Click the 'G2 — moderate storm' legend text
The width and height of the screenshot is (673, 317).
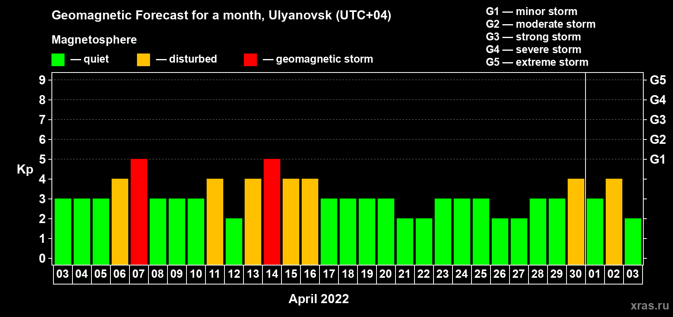click(x=541, y=24)
